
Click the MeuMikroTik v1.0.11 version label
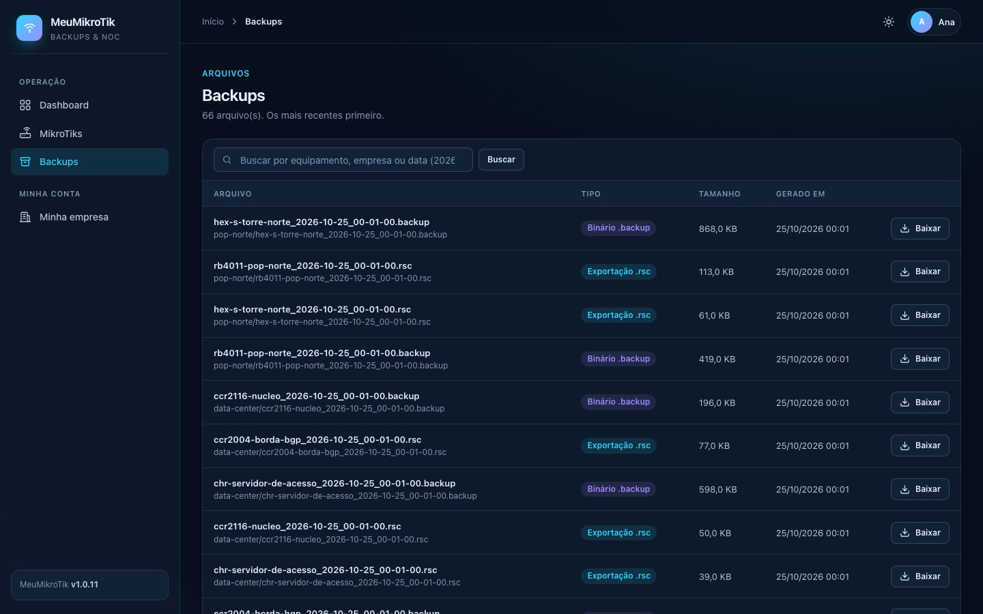pyautogui.click(x=59, y=585)
